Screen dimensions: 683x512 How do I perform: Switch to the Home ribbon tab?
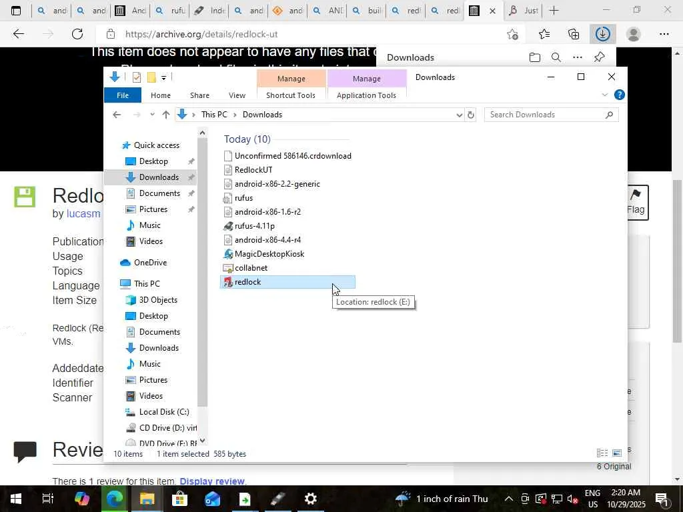click(161, 95)
